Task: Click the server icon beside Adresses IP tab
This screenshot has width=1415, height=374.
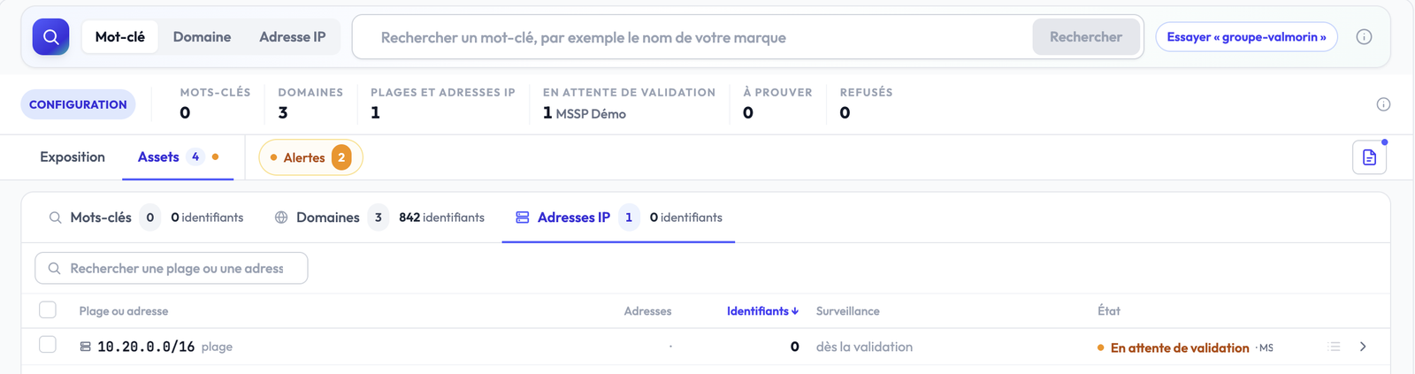Action: tap(523, 218)
